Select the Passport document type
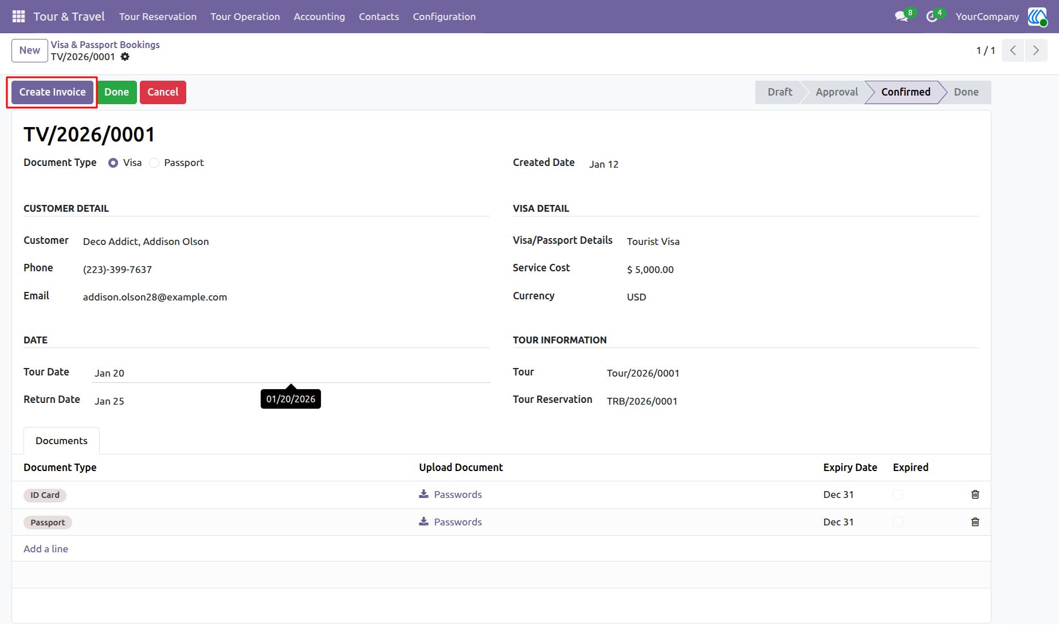The height and width of the screenshot is (625, 1059). [154, 163]
